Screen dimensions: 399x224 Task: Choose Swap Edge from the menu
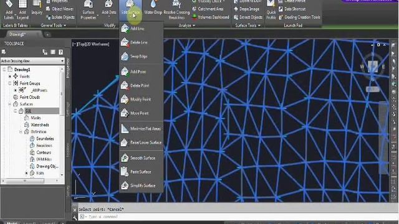click(x=142, y=57)
